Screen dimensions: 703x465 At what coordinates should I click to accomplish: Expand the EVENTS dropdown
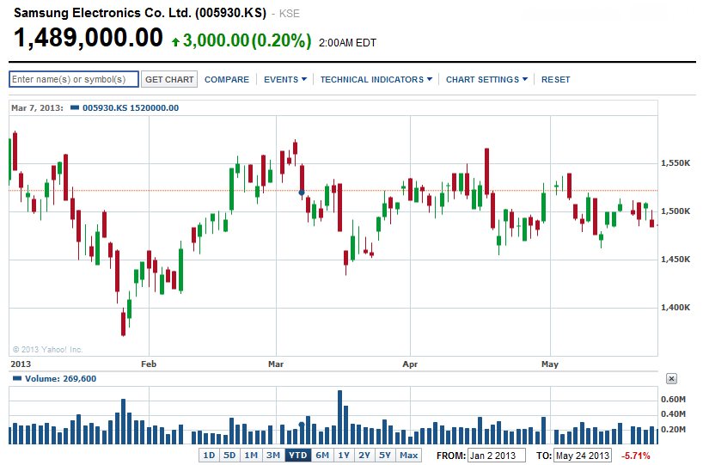click(284, 79)
